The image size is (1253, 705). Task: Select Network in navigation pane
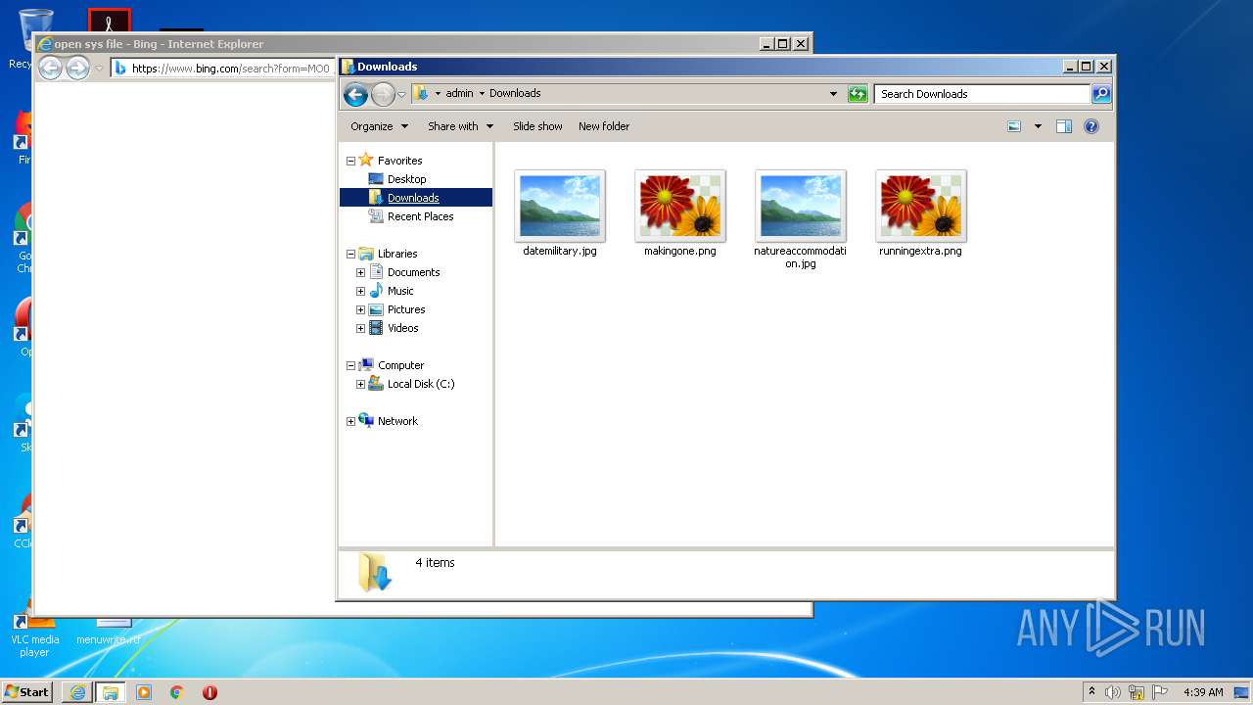click(x=397, y=421)
